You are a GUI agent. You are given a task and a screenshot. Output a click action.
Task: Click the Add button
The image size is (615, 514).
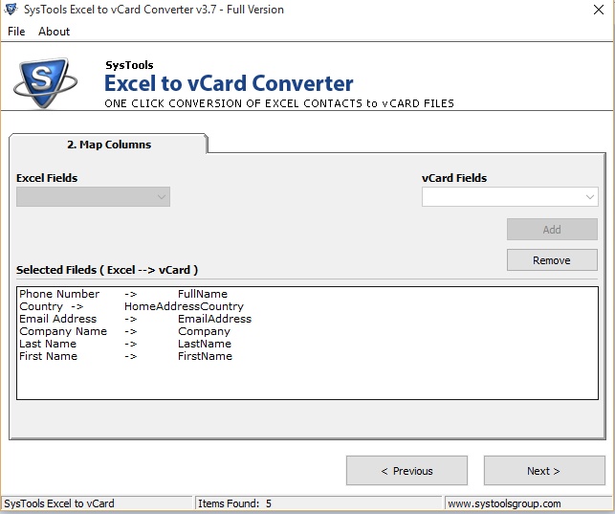[552, 230]
